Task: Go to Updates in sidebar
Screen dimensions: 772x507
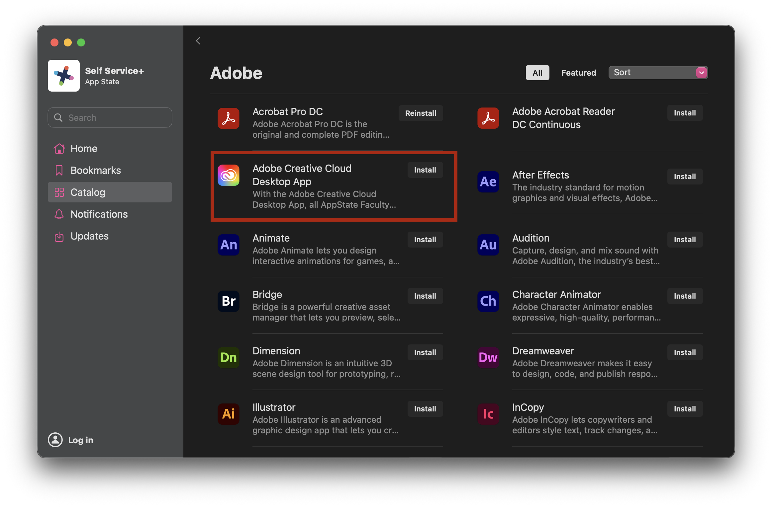Action: (89, 236)
